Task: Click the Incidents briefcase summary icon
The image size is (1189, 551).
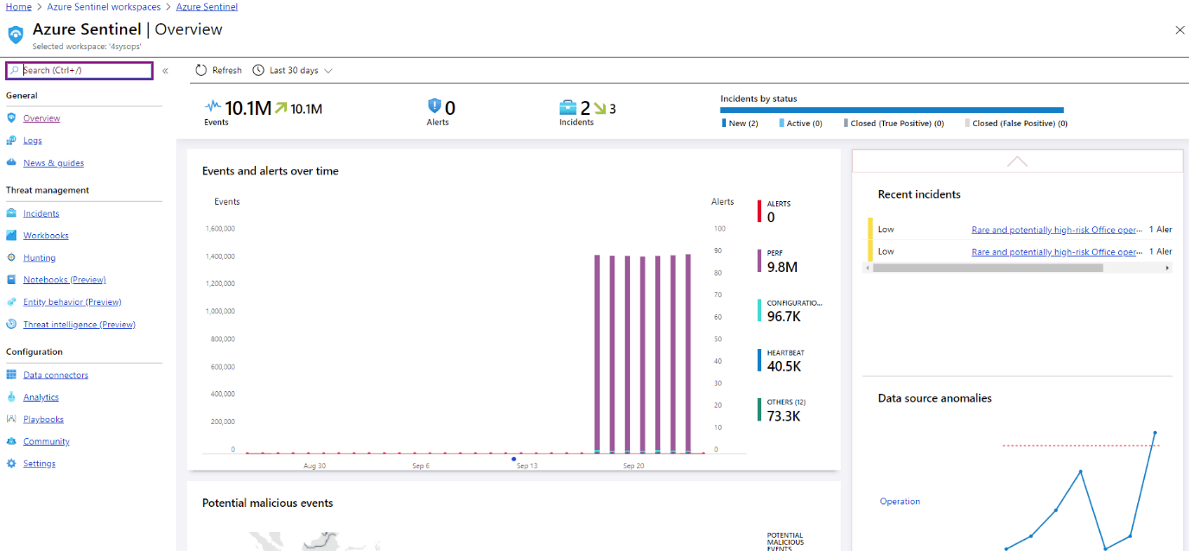Action: tap(568, 107)
